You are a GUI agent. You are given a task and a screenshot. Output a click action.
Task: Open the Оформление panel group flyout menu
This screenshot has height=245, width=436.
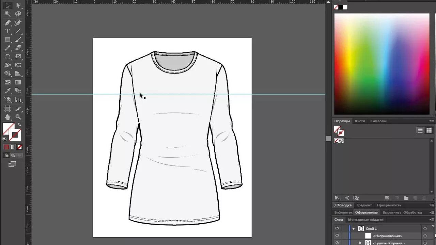(x=432, y=212)
